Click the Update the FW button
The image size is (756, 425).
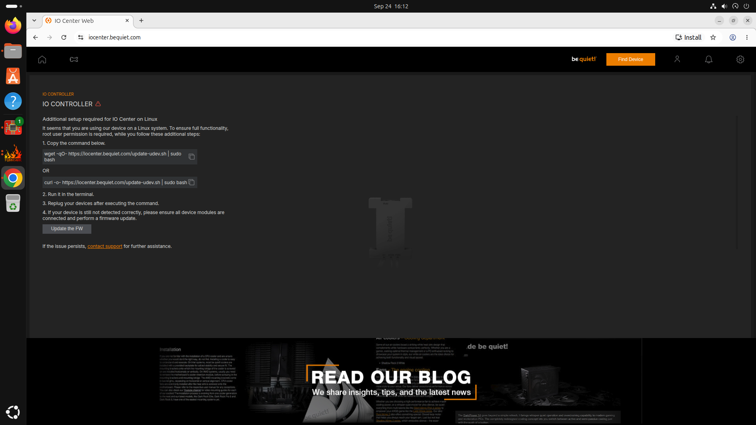coord(67,229)
